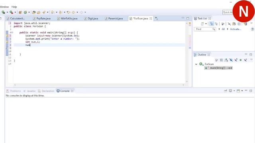Open the Next Annotation dropdown arrow
The image size is (255, 143).
click(57, 12)
